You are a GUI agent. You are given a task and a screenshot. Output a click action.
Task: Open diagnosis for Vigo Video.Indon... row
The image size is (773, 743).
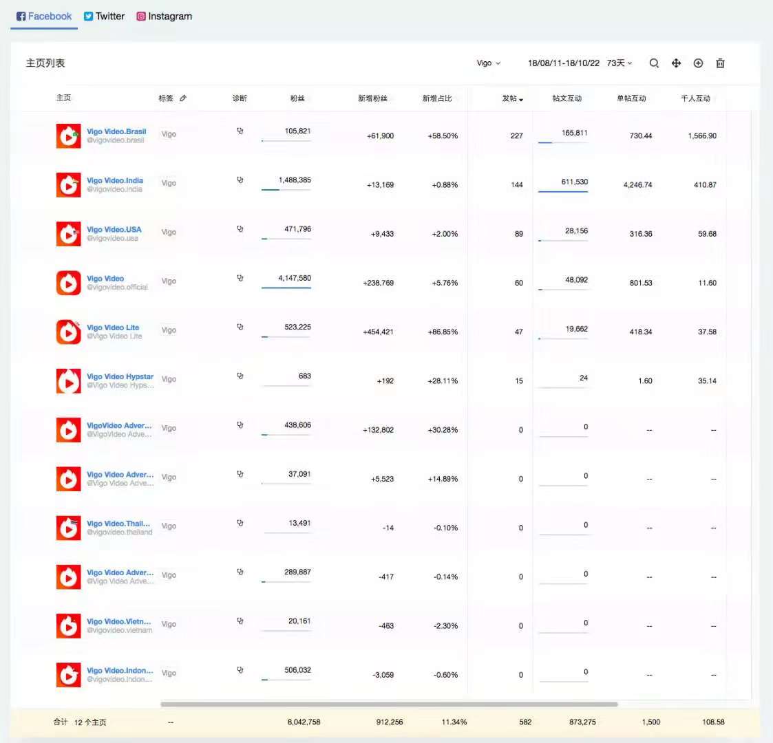point(240,670)
